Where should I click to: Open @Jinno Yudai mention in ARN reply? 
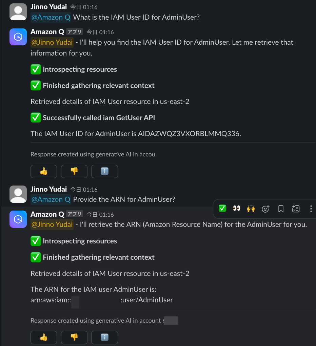pyautogui.click(x=52, y=224)
